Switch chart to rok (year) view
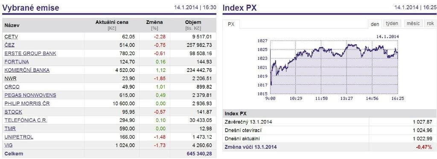 click(430, 23)
